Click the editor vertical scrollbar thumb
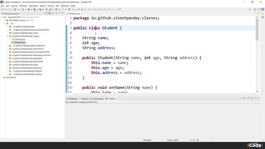The image size is (265, 149). tap(257, 29)
